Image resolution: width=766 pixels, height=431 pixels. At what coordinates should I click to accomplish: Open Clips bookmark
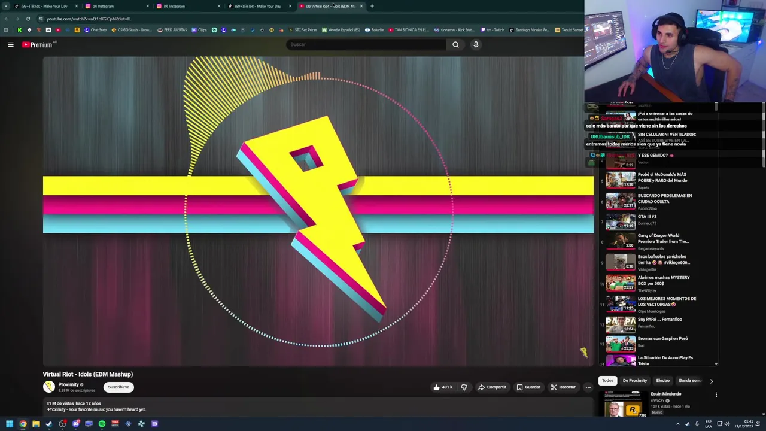click(199, 30)
